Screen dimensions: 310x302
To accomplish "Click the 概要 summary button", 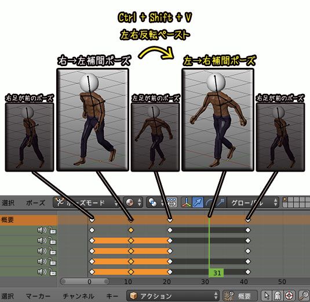I will click(240, 296).
